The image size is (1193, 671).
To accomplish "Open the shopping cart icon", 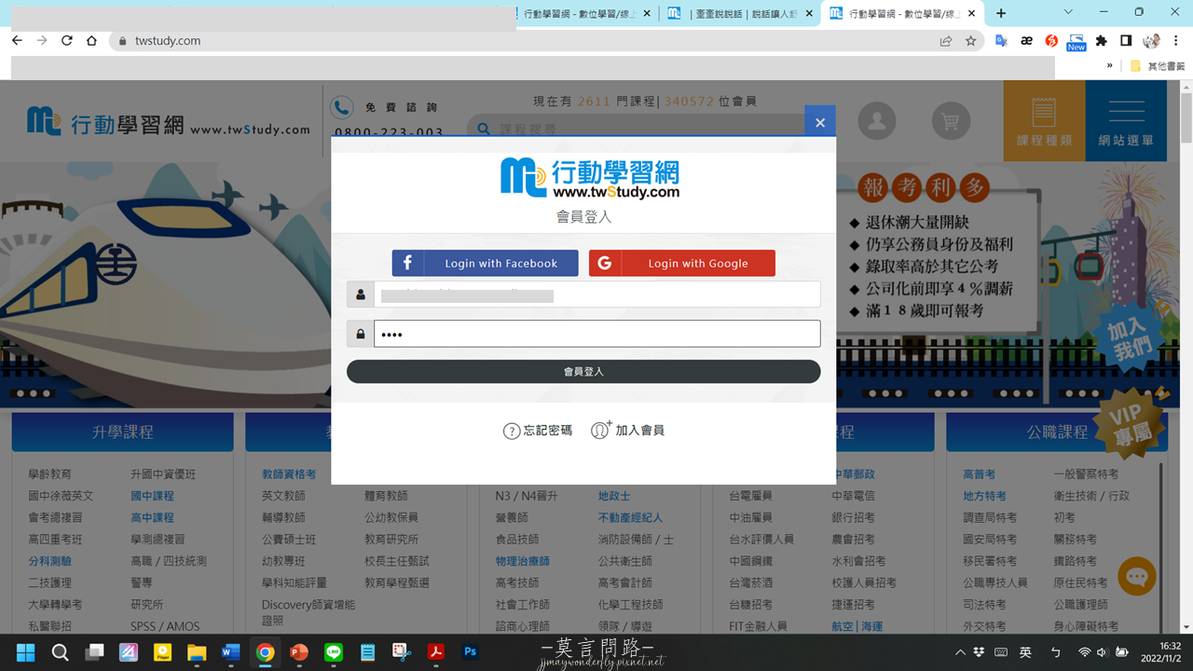I will (x=951, y=121).
